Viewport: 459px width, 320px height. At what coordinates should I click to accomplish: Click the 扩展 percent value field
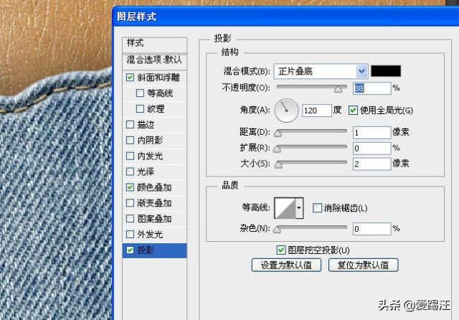point(372,149)
